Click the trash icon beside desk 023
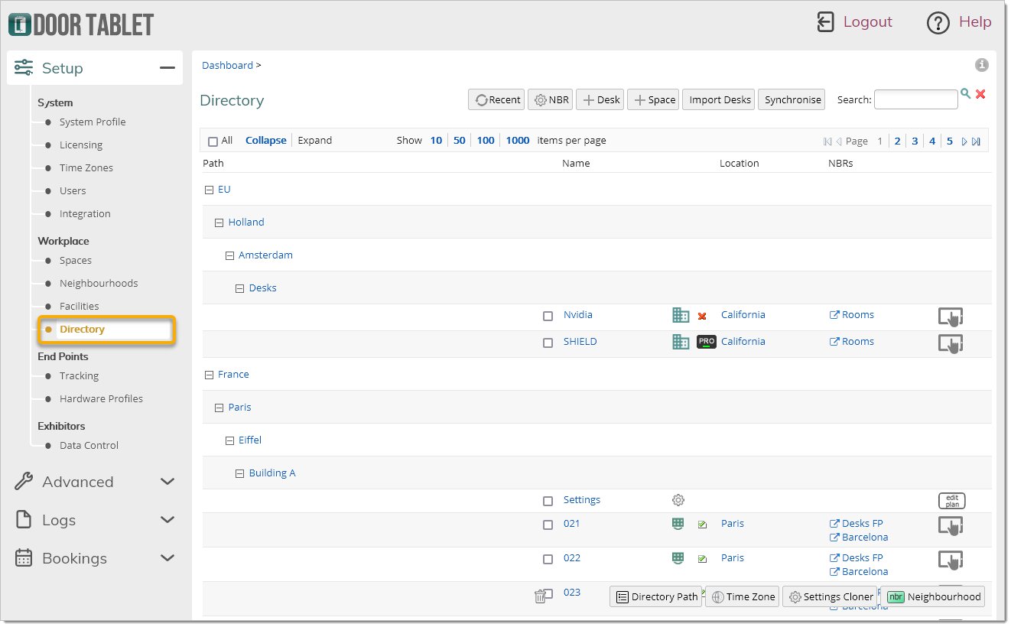 pos(541,596)
